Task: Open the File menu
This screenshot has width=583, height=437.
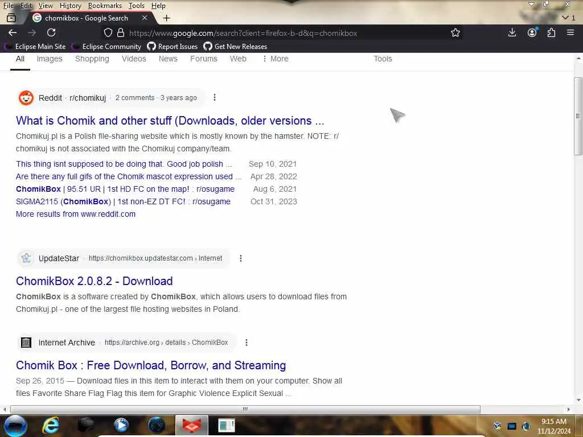Action: click(9, 6)
